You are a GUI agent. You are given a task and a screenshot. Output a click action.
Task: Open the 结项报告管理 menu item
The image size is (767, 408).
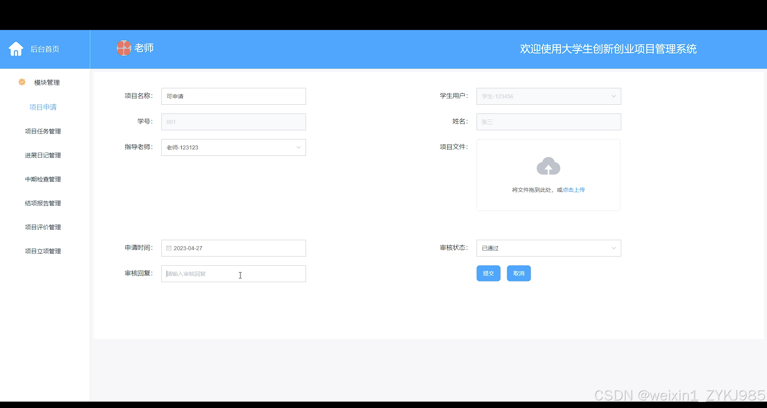(x=43, y=203)
